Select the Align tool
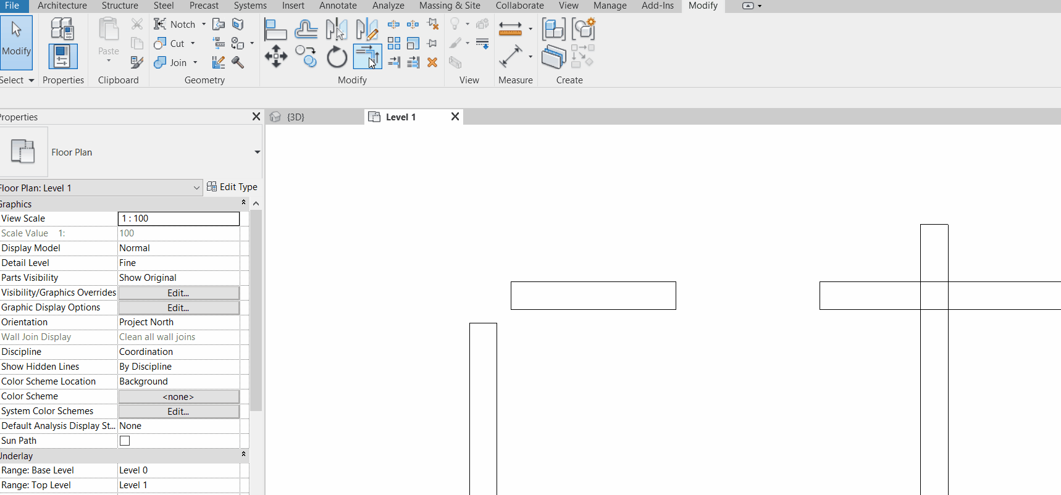 (275, 29)
